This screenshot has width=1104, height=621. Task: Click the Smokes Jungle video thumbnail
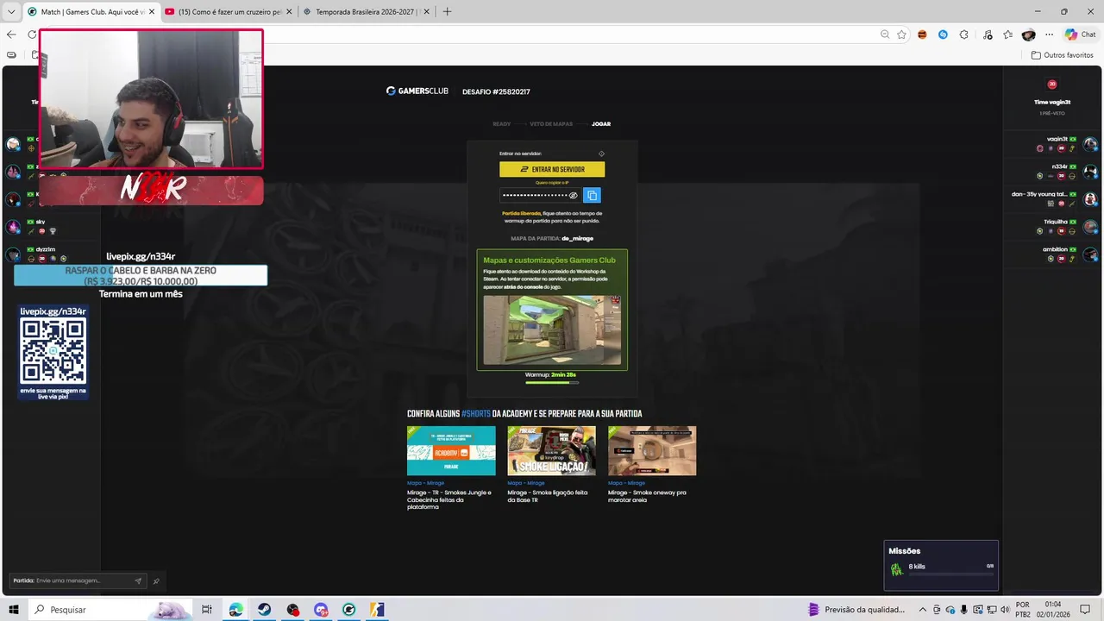click(451, 450)
